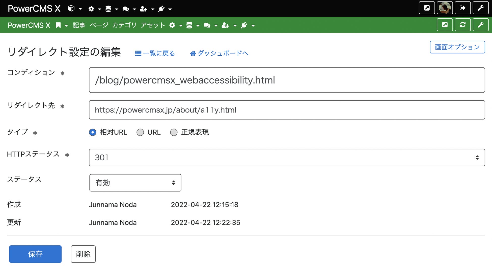Open the bookmark menu in the green bar
492x266 pixels.
62,25
